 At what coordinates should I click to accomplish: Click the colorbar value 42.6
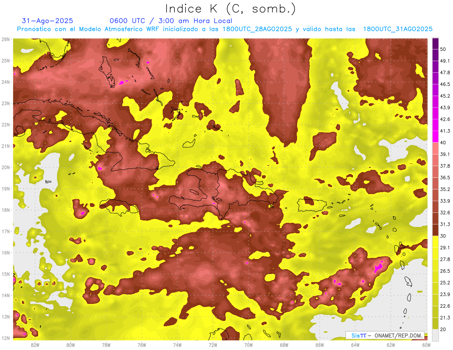point(445,119)
